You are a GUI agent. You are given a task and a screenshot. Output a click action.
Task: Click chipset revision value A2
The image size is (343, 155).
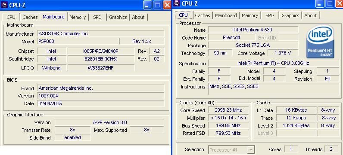pos(156,51)
